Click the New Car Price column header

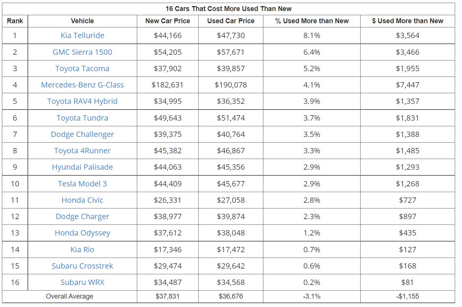pos(168,21)
